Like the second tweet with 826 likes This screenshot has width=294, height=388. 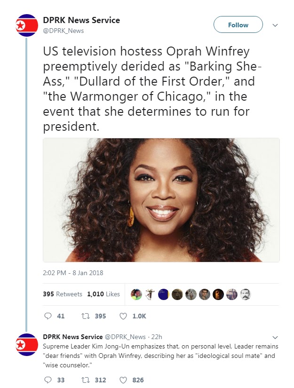coord(123,380)
